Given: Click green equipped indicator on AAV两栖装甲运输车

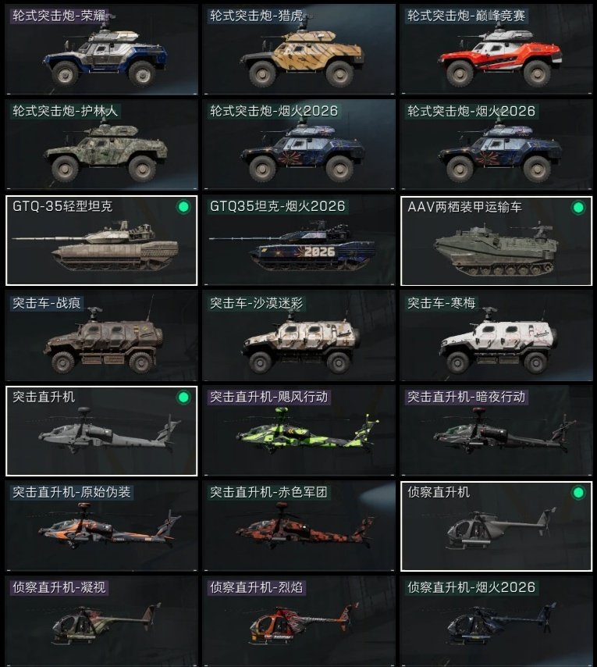Looking at the screenshot, I should click(578, 208).
